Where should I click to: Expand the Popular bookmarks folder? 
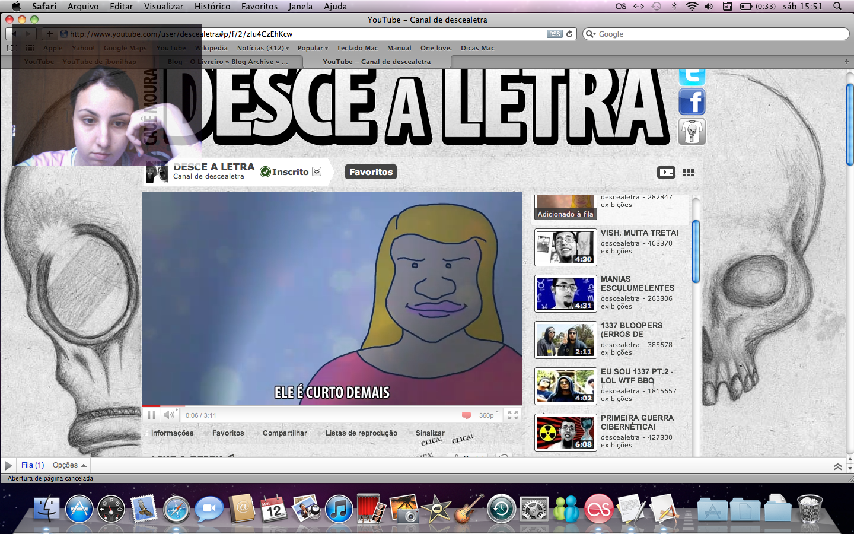click(x=313, y=48)
